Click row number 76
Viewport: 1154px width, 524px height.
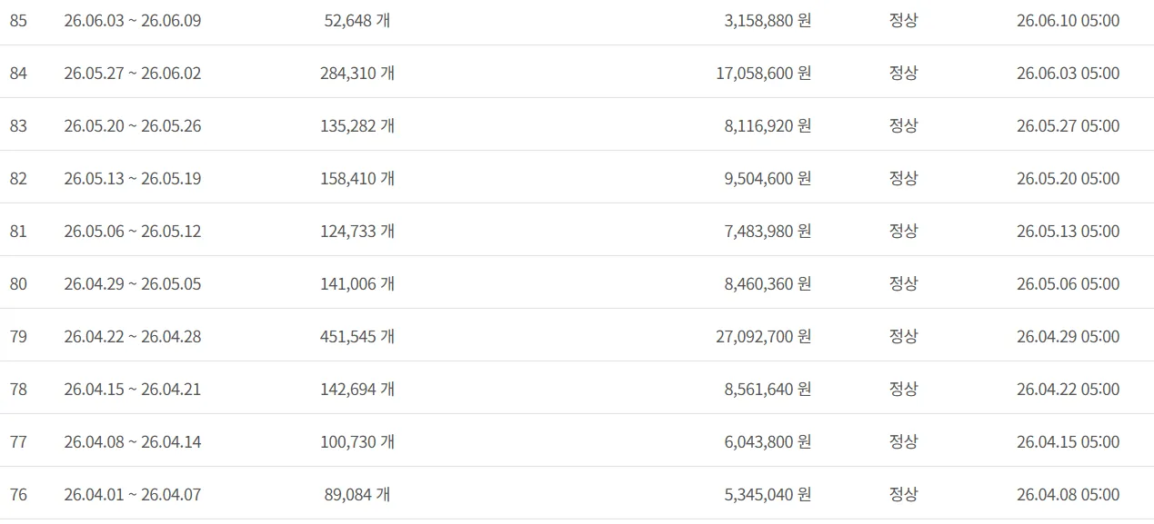(18, 494)
